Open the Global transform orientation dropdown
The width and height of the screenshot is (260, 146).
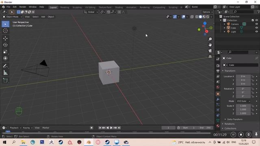91,12
